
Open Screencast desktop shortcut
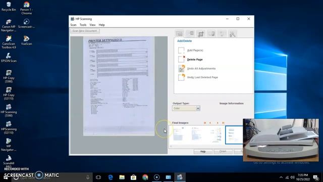26,23
